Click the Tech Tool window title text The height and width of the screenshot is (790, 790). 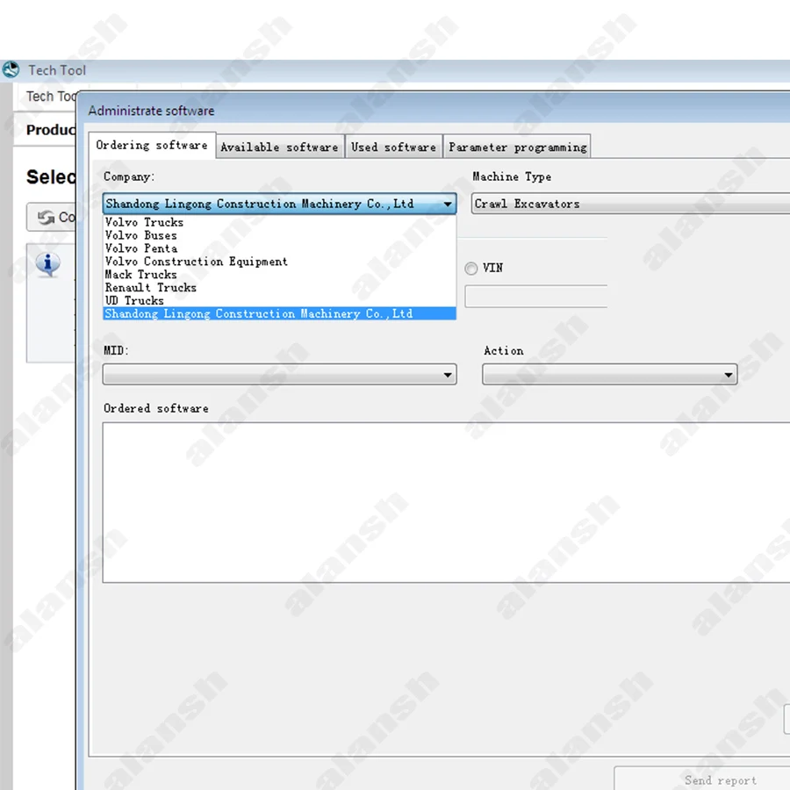pyautogui.click(x=57, y=70)
